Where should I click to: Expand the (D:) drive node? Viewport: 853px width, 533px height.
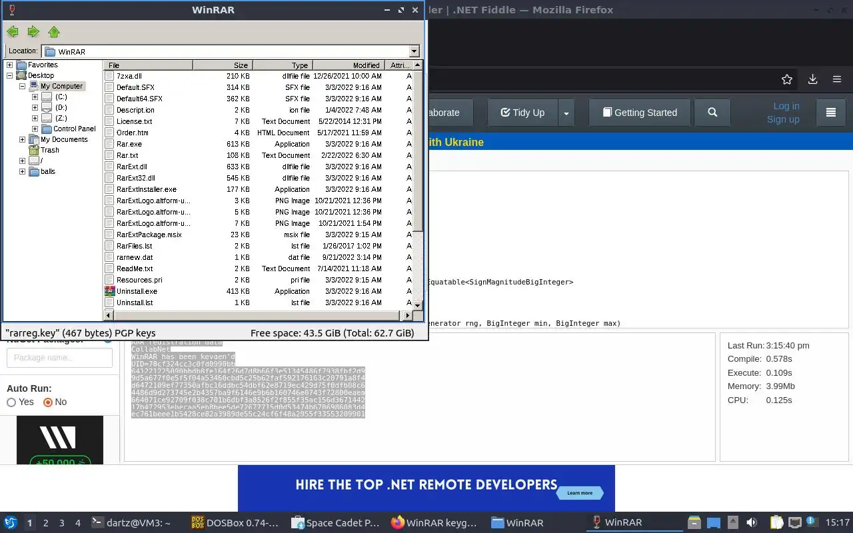tap(35, 108)
